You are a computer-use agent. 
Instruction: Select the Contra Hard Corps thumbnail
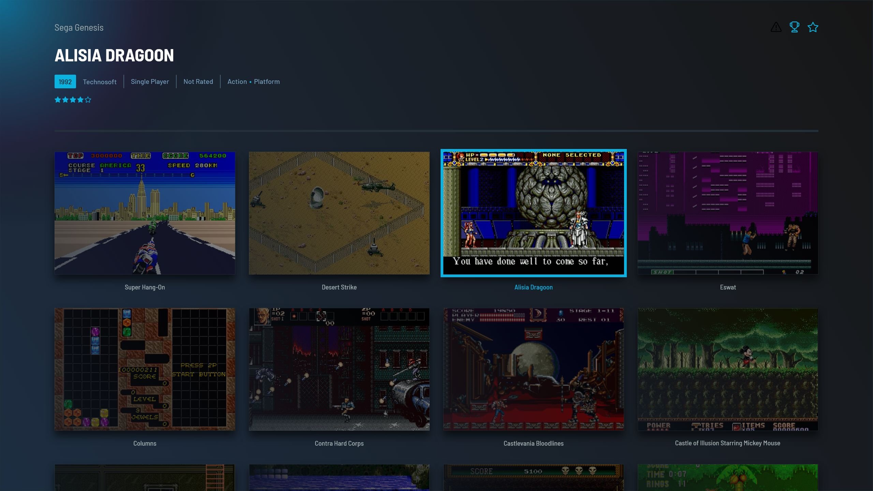[x=339, y=369]
